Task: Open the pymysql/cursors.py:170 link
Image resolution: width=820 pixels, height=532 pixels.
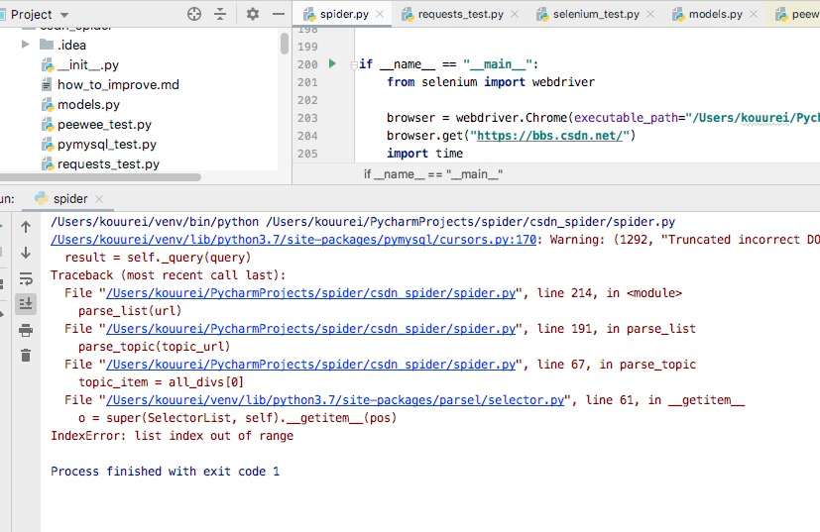Action: point(293,240)
